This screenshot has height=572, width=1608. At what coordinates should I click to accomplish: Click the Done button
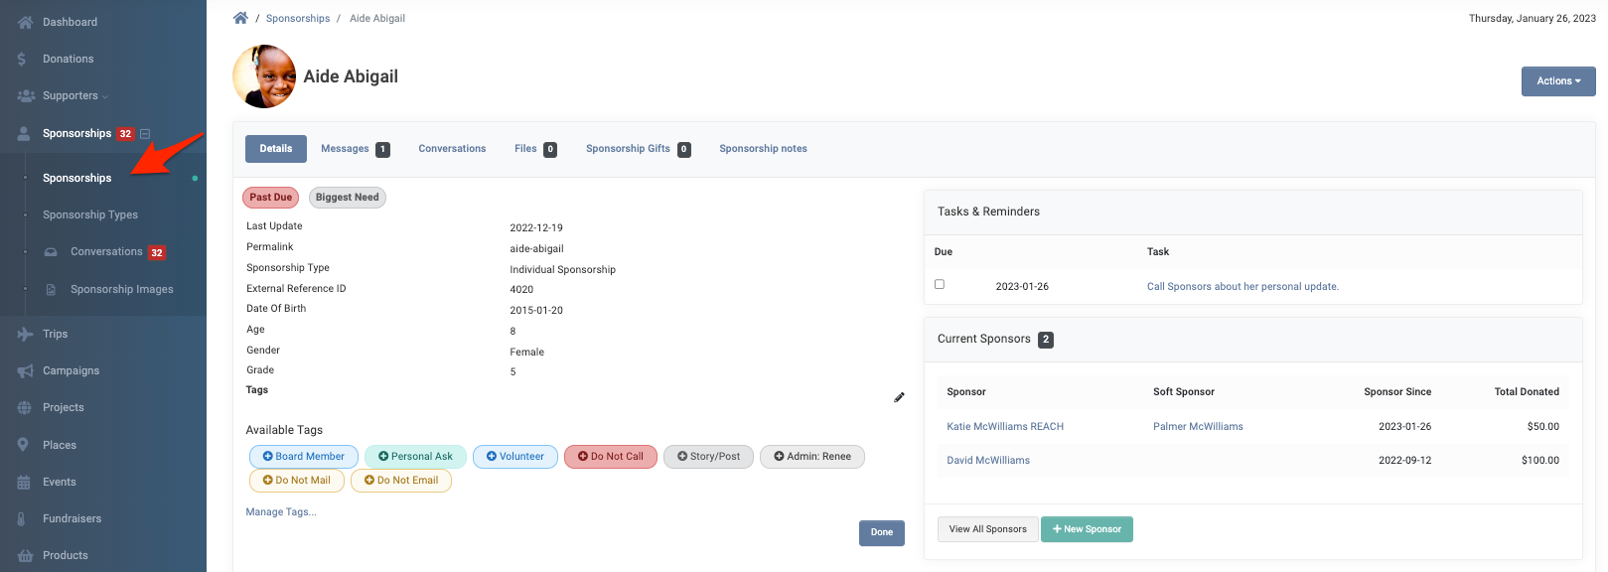point(882,533)
